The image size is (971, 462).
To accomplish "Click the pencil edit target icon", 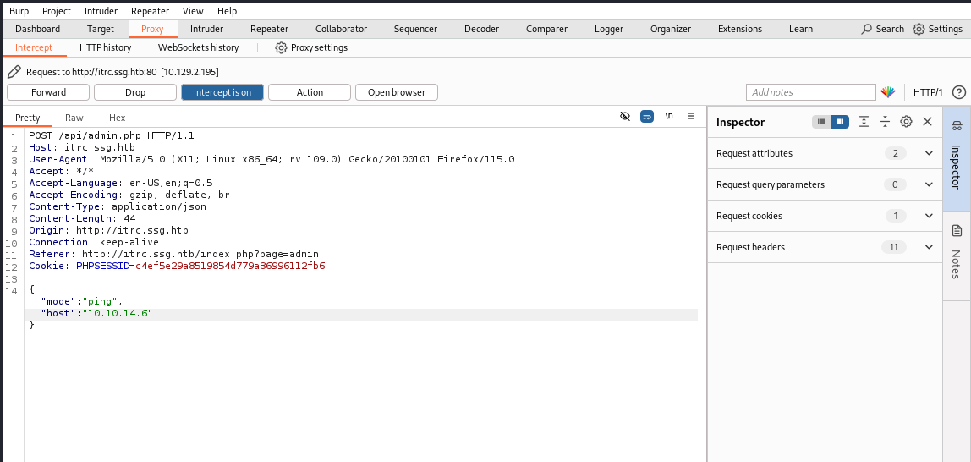I will [14, 73].
